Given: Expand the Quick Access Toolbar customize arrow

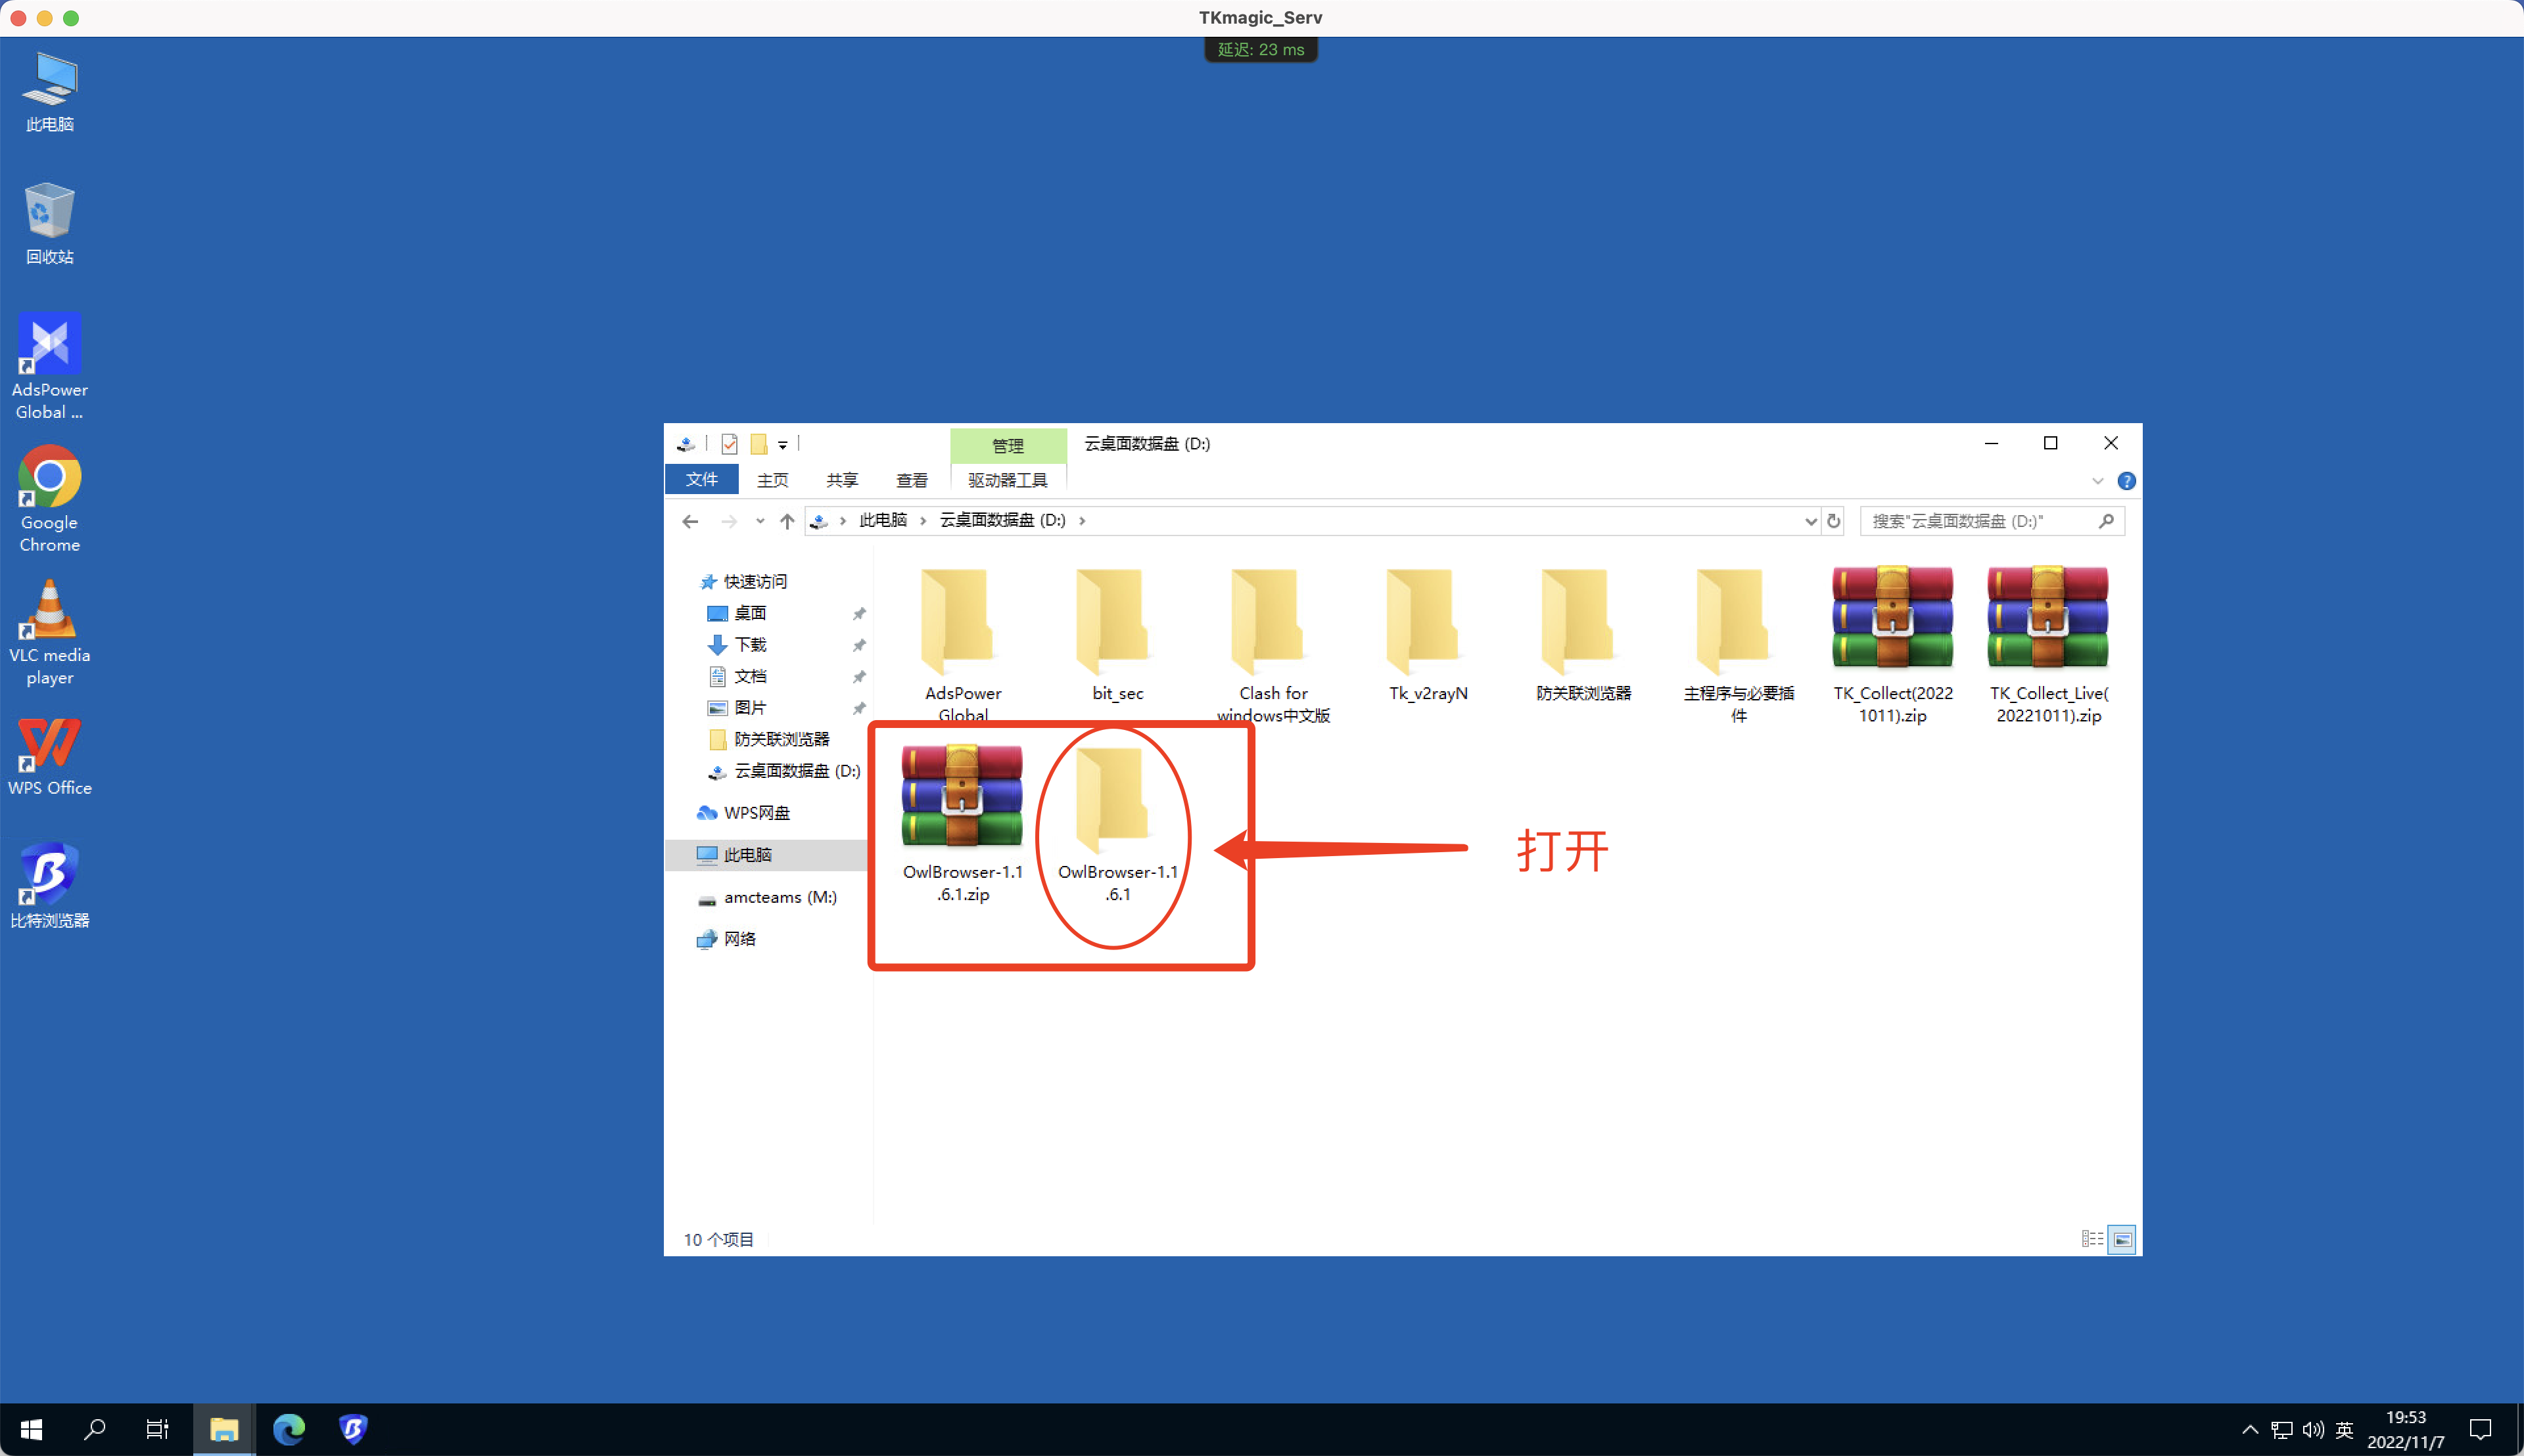Looking at the screenshot, I should click(784, 444).
